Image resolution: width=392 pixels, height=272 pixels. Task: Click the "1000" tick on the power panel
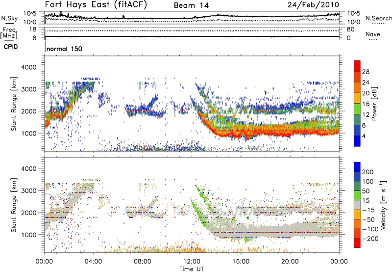[28, 133]
